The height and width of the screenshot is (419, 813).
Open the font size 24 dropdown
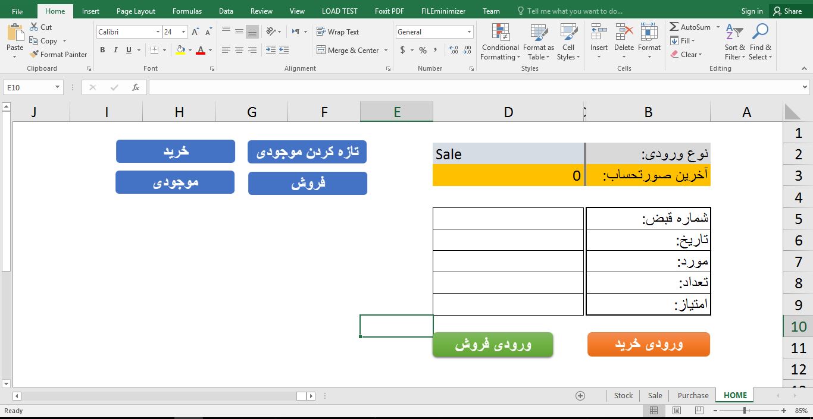(183, 32)
